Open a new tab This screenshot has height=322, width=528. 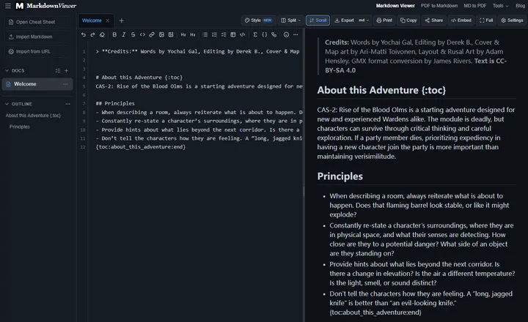coord(122,20)
